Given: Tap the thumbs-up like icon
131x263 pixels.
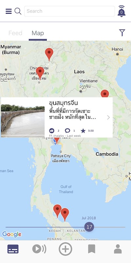Looking at the screenshot, I should click(52, 131).
